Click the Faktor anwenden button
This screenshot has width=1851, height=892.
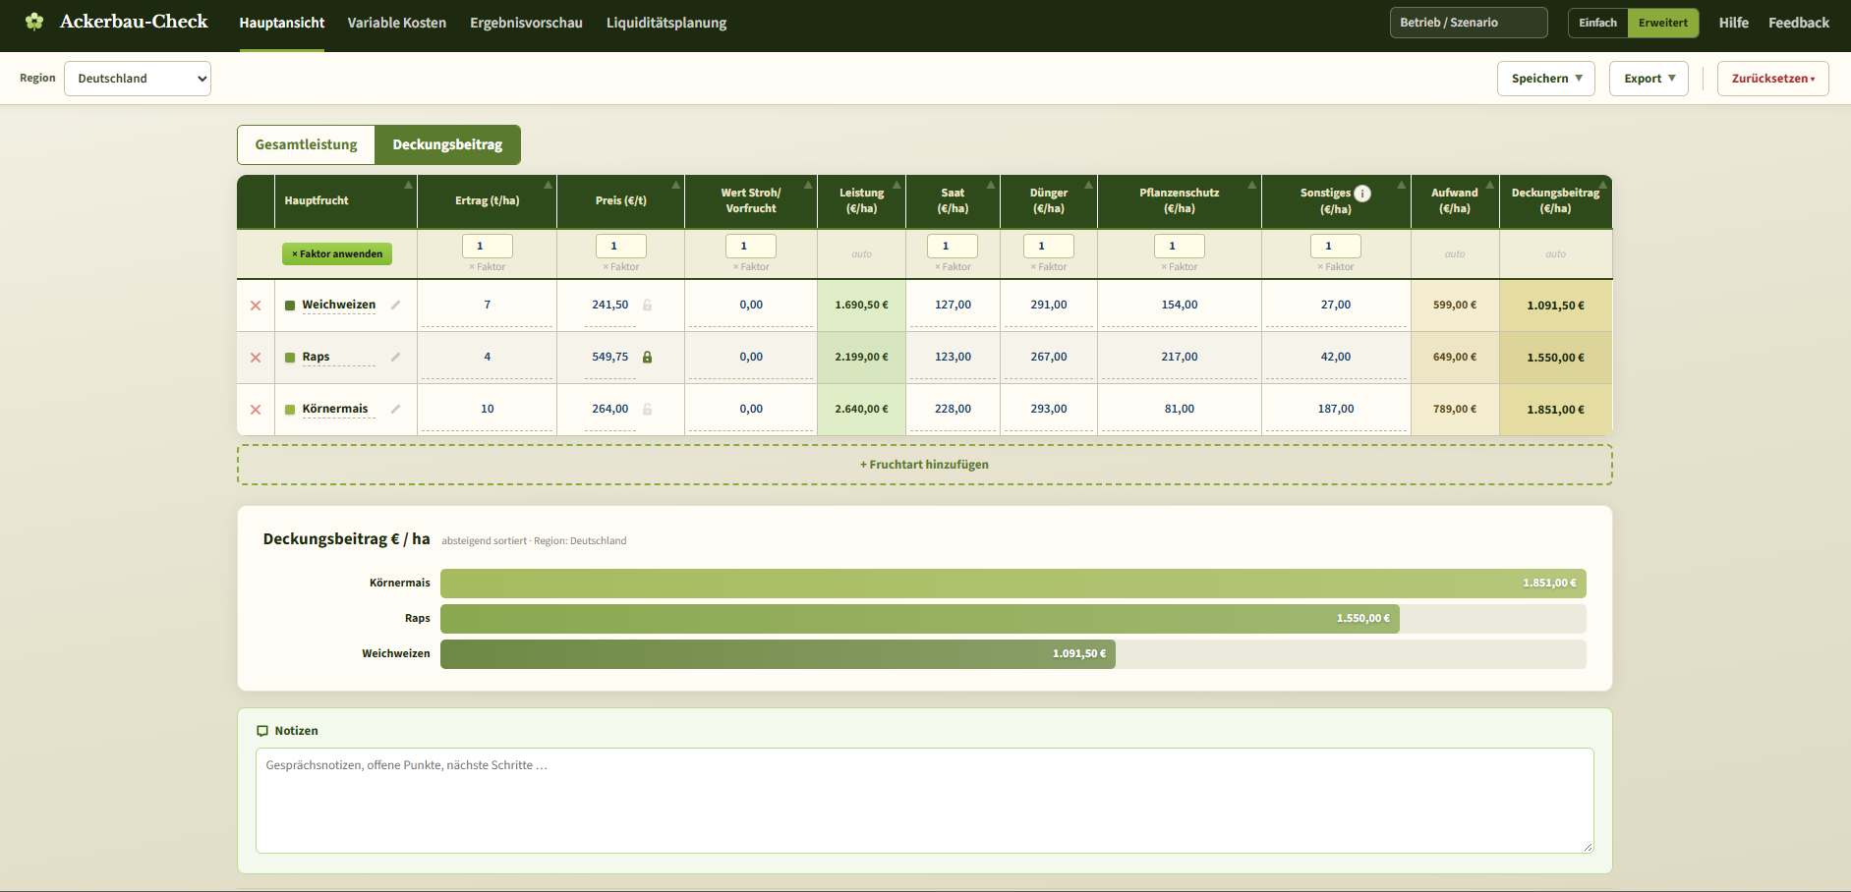(x=337, y=253)
